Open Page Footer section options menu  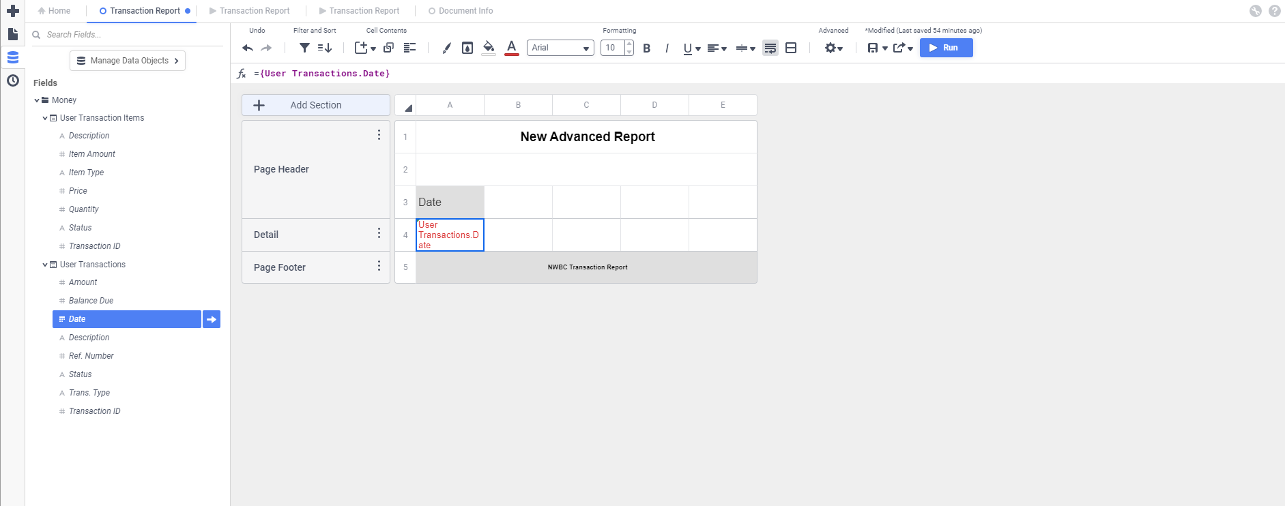tap(379, 266)
